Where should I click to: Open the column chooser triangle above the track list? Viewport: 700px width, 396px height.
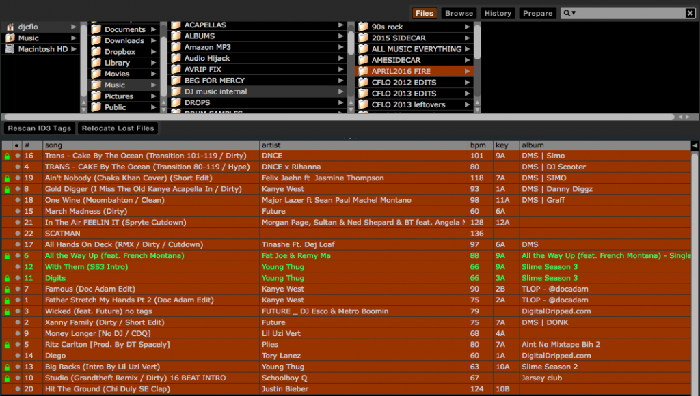[695, 145]
